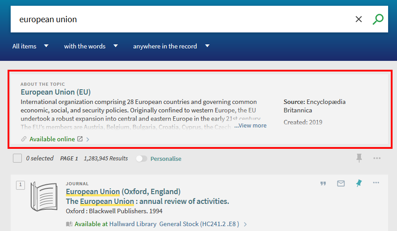Viewport: 397px width, 231px height.
Task: Clear the search box with the X icon
Action: 359,19
